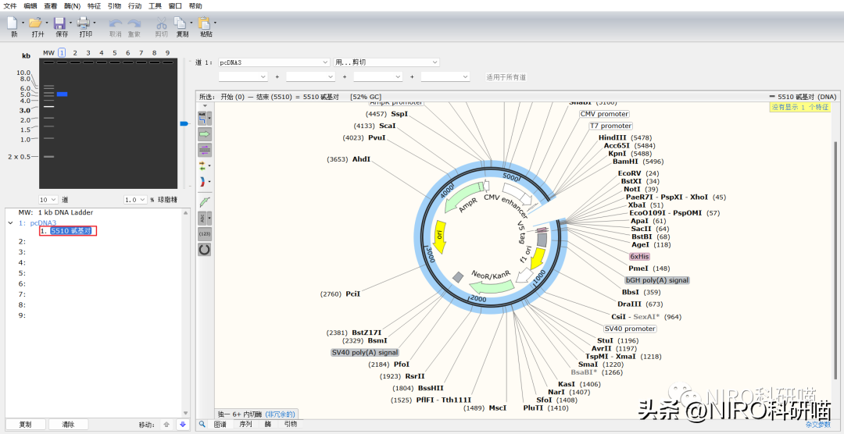Viewport: 844px width, 434px height.
Task: Collapse the pcDNA3 lane tree entry
Action: (10, 222)
